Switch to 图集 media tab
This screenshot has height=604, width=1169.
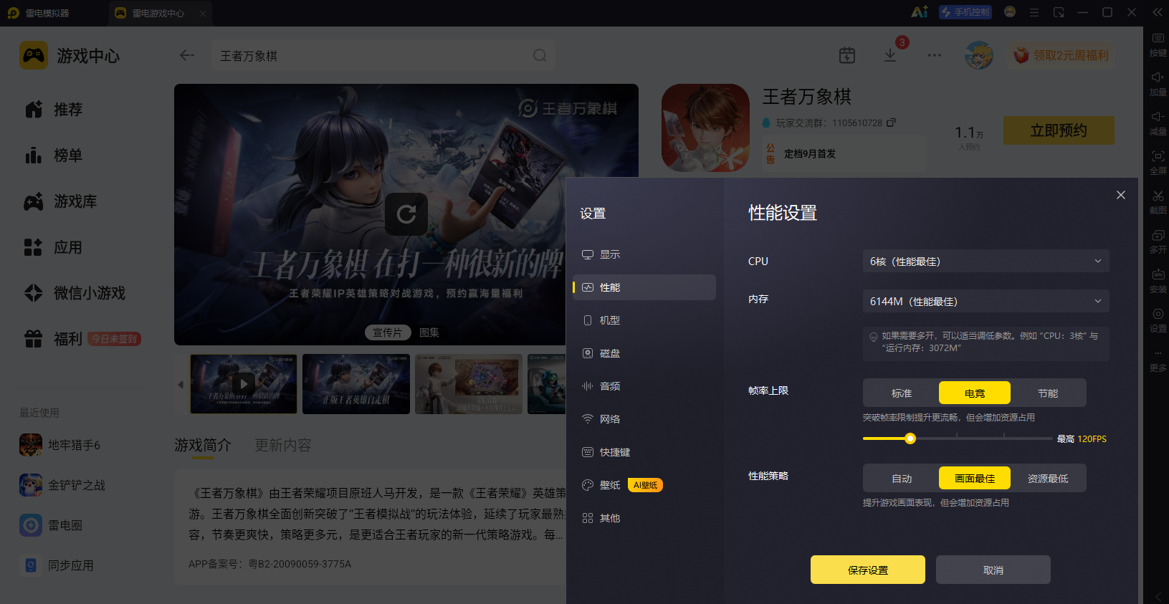pyautogui.click(x=429, y=332)
